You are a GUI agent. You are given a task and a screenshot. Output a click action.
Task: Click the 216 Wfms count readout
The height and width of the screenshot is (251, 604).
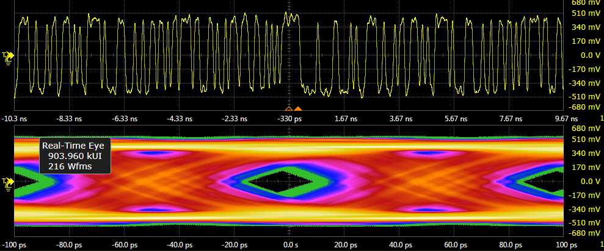pyautogui.click(x=73, y=166)
